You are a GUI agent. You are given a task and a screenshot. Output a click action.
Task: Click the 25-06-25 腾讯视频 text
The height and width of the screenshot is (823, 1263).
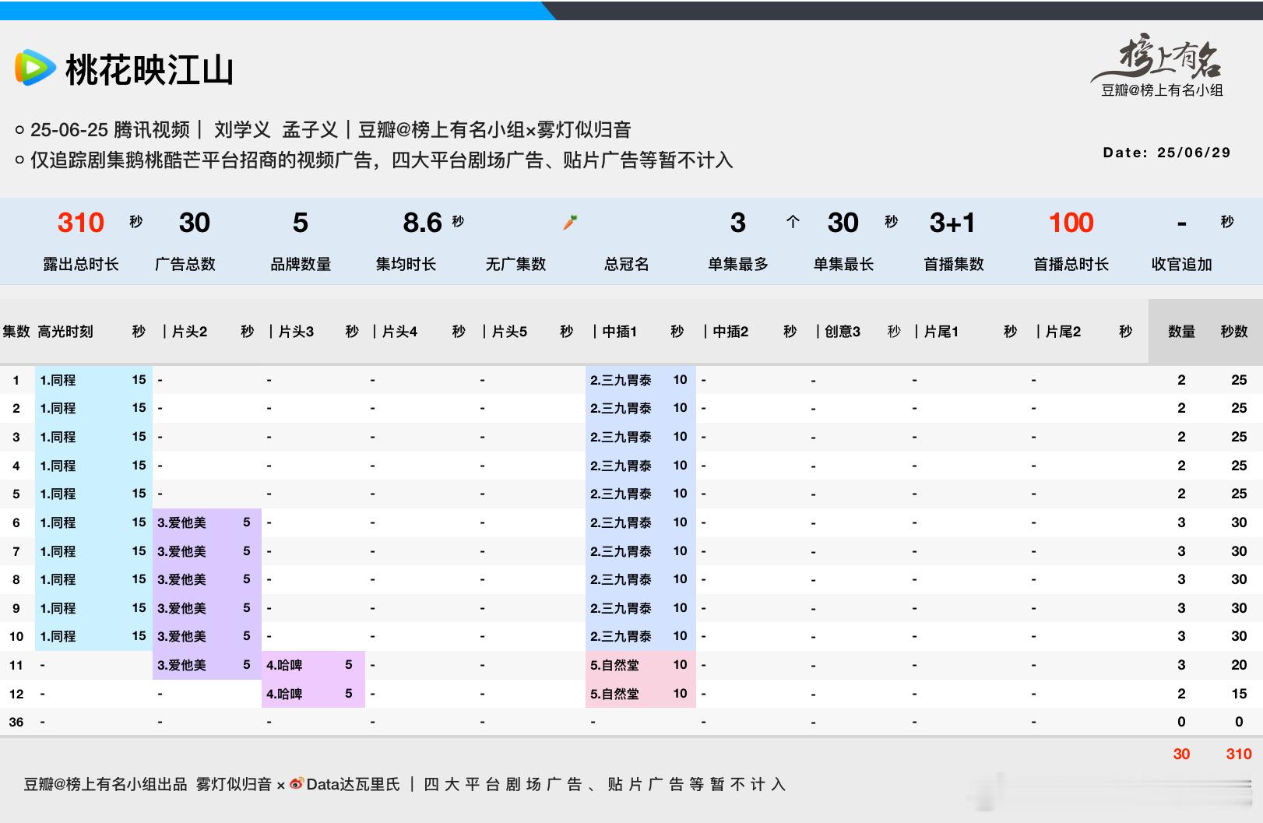(x=110, y=129)
